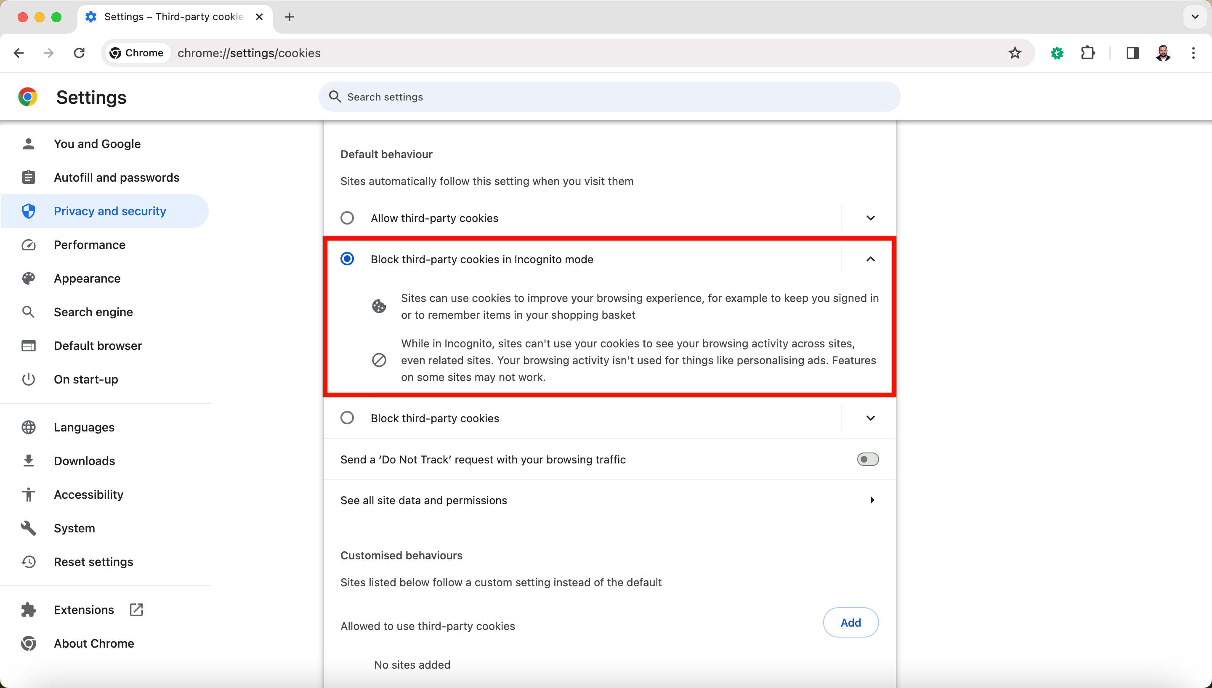Viewport: 1212px width, 688px height.
Task: Click the profile avatar icon
Action: coord(1163,53)
